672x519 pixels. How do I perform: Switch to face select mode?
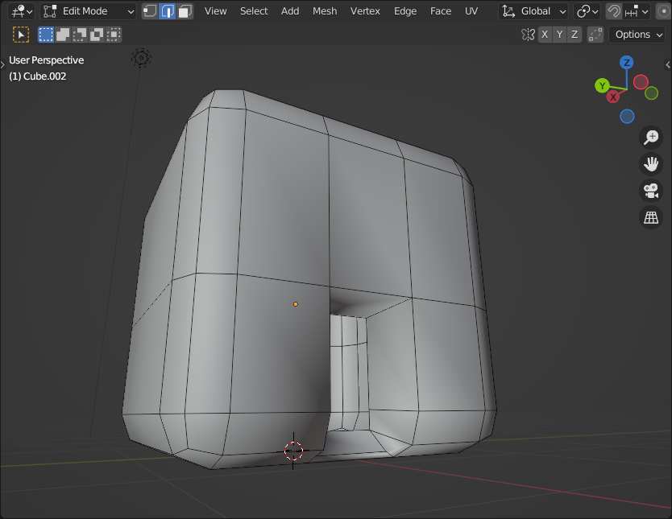[185, 11]
